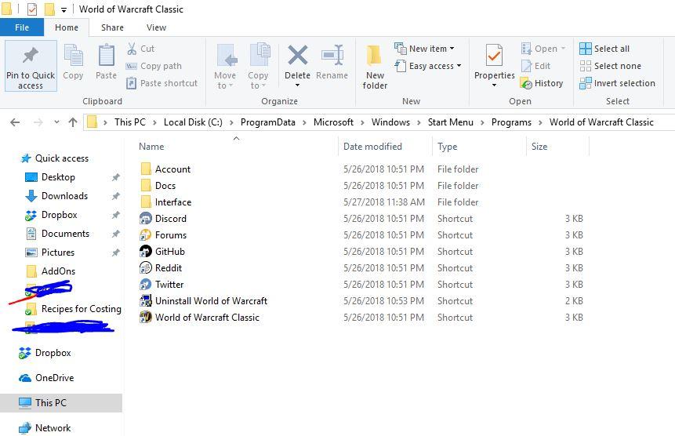Select the Reddit shortcut icon
This screenshot has width=675, height=436.
pyautogui.click(x=146, y=267)
